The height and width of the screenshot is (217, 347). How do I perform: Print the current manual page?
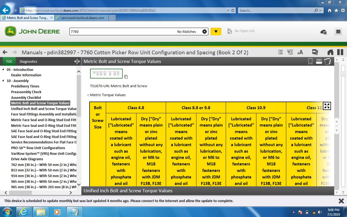(319, 62)
